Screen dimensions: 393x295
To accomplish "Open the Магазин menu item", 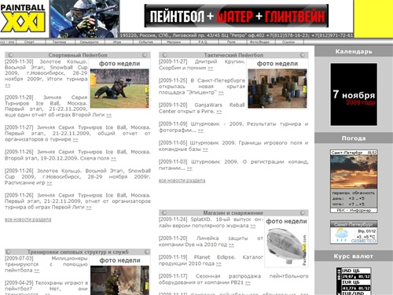I will (x=174, y=42).
